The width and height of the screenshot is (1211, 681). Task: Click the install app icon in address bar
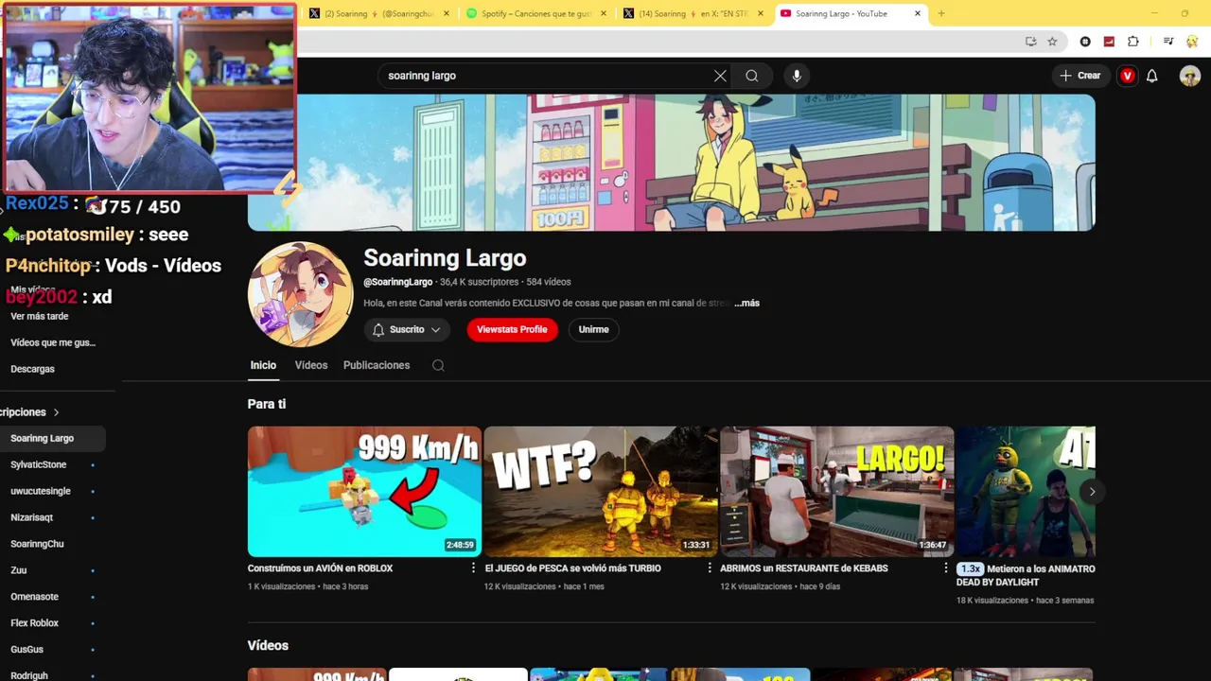[1031, 42]
